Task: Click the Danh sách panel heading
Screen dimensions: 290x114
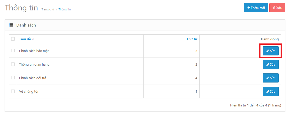Action: (x=26, y=25)
